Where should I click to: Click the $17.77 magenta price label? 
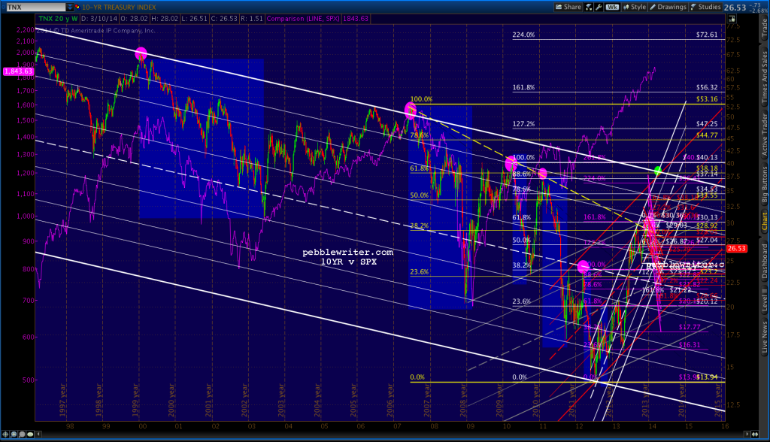690,327
